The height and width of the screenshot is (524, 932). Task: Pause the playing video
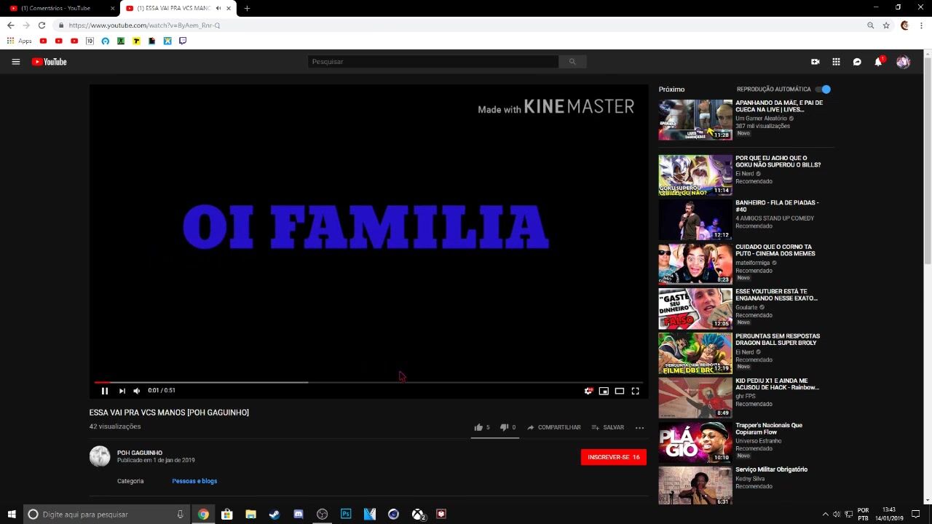tap(104, 391)
